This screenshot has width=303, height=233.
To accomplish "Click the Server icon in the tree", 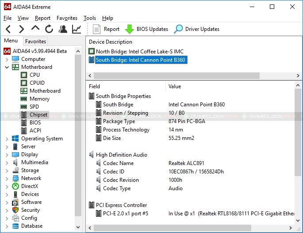I will click(15, 147).
